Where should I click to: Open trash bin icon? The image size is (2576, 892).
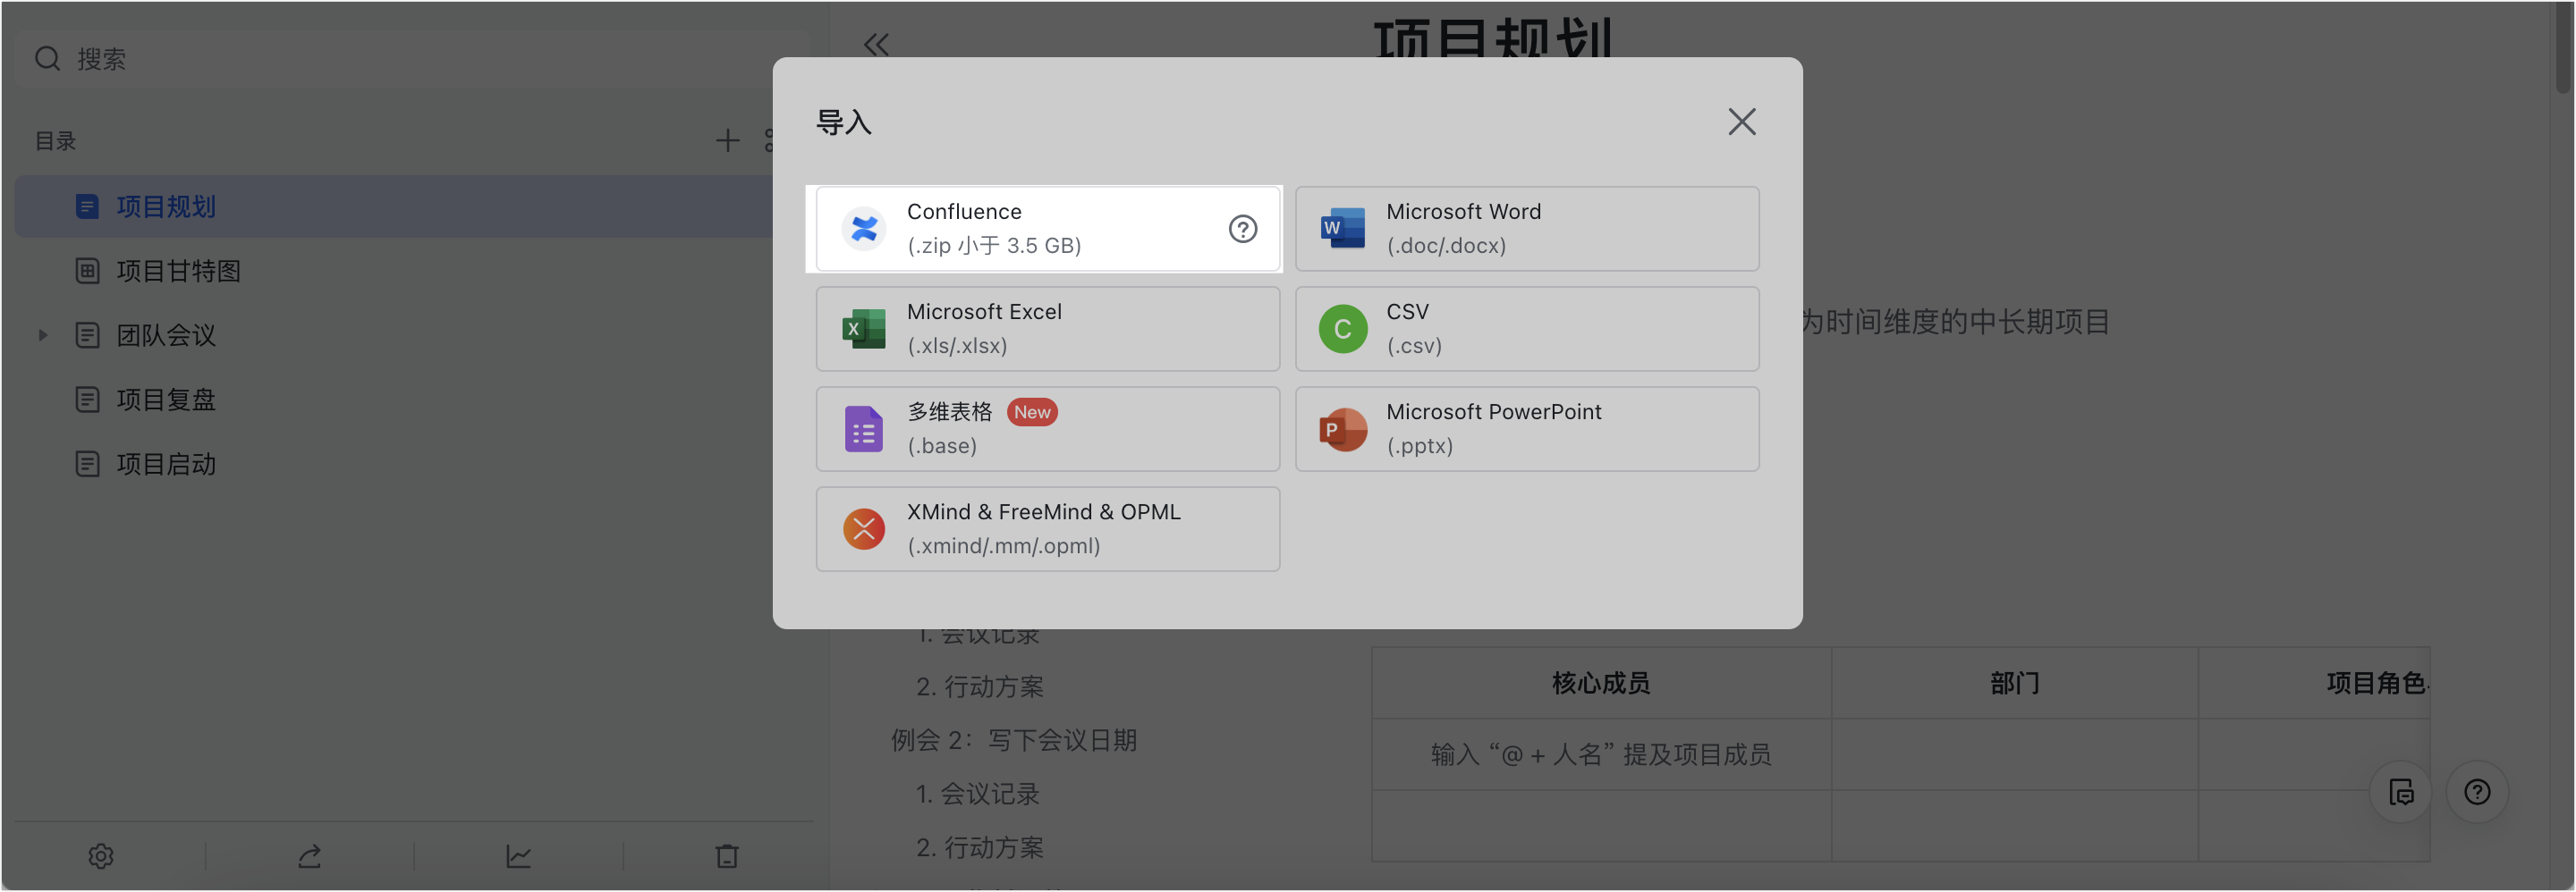[727, 856]
